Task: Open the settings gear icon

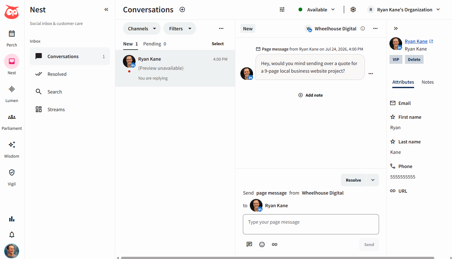Action: [x=353, y=9]
